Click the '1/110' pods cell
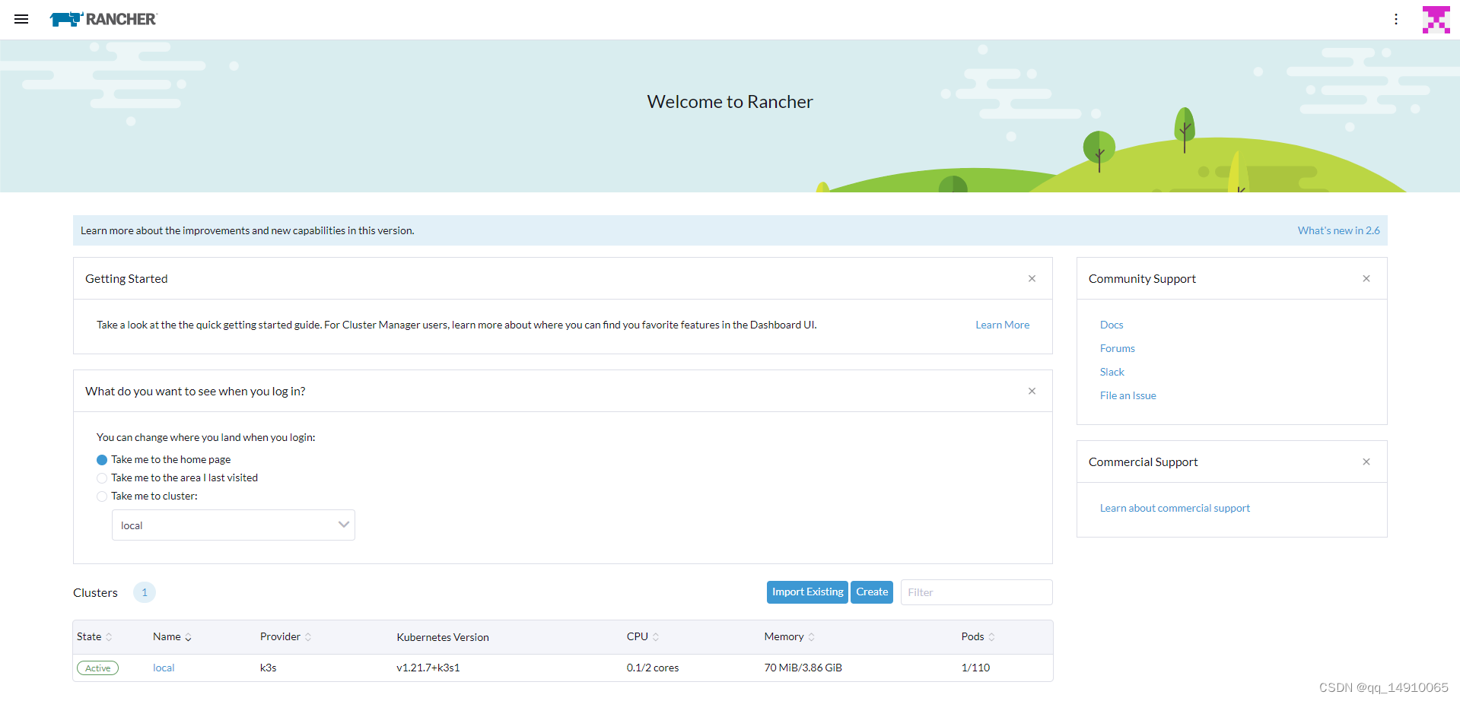 [975, 668]
